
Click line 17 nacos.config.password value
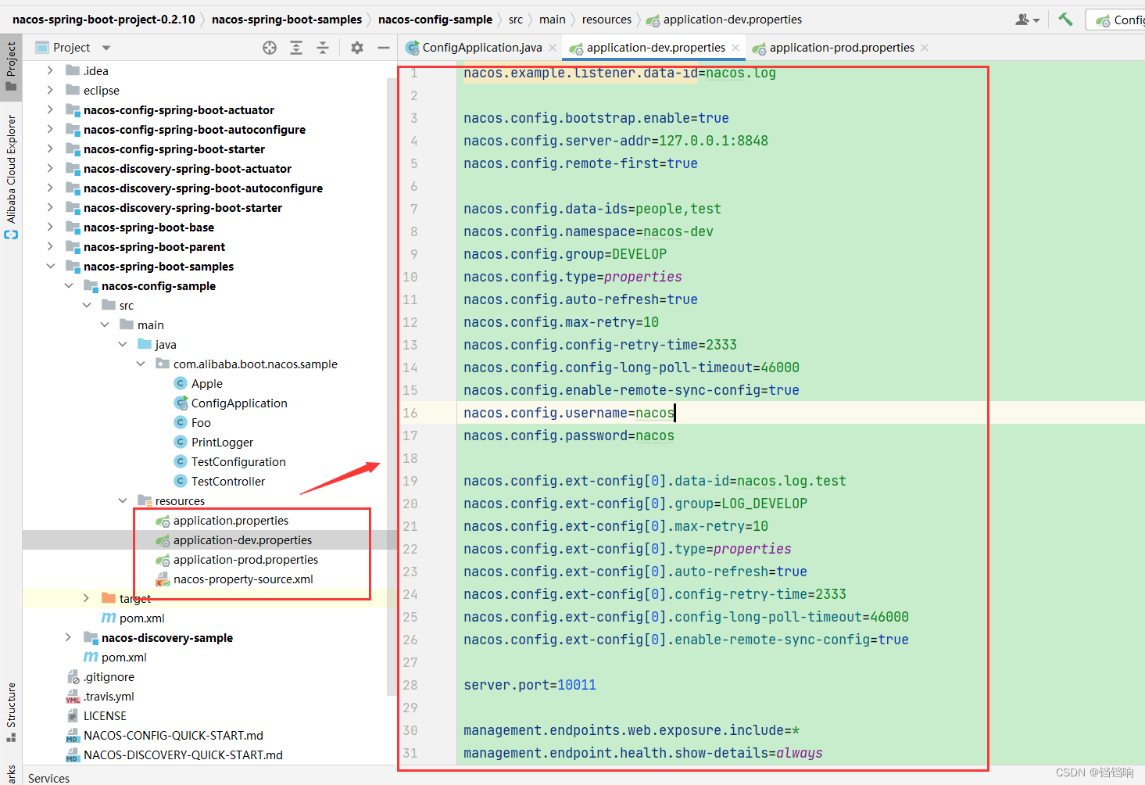[x=655, y=436]
